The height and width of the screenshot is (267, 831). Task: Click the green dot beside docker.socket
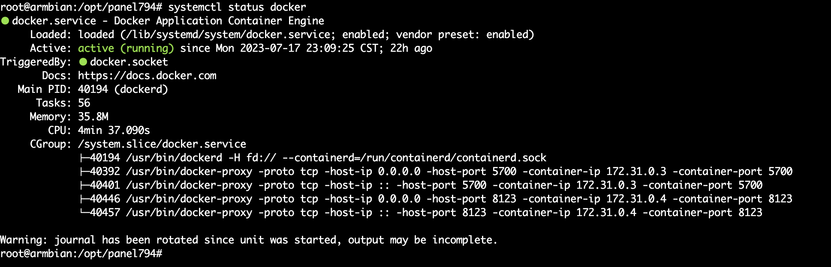point(83,62)
